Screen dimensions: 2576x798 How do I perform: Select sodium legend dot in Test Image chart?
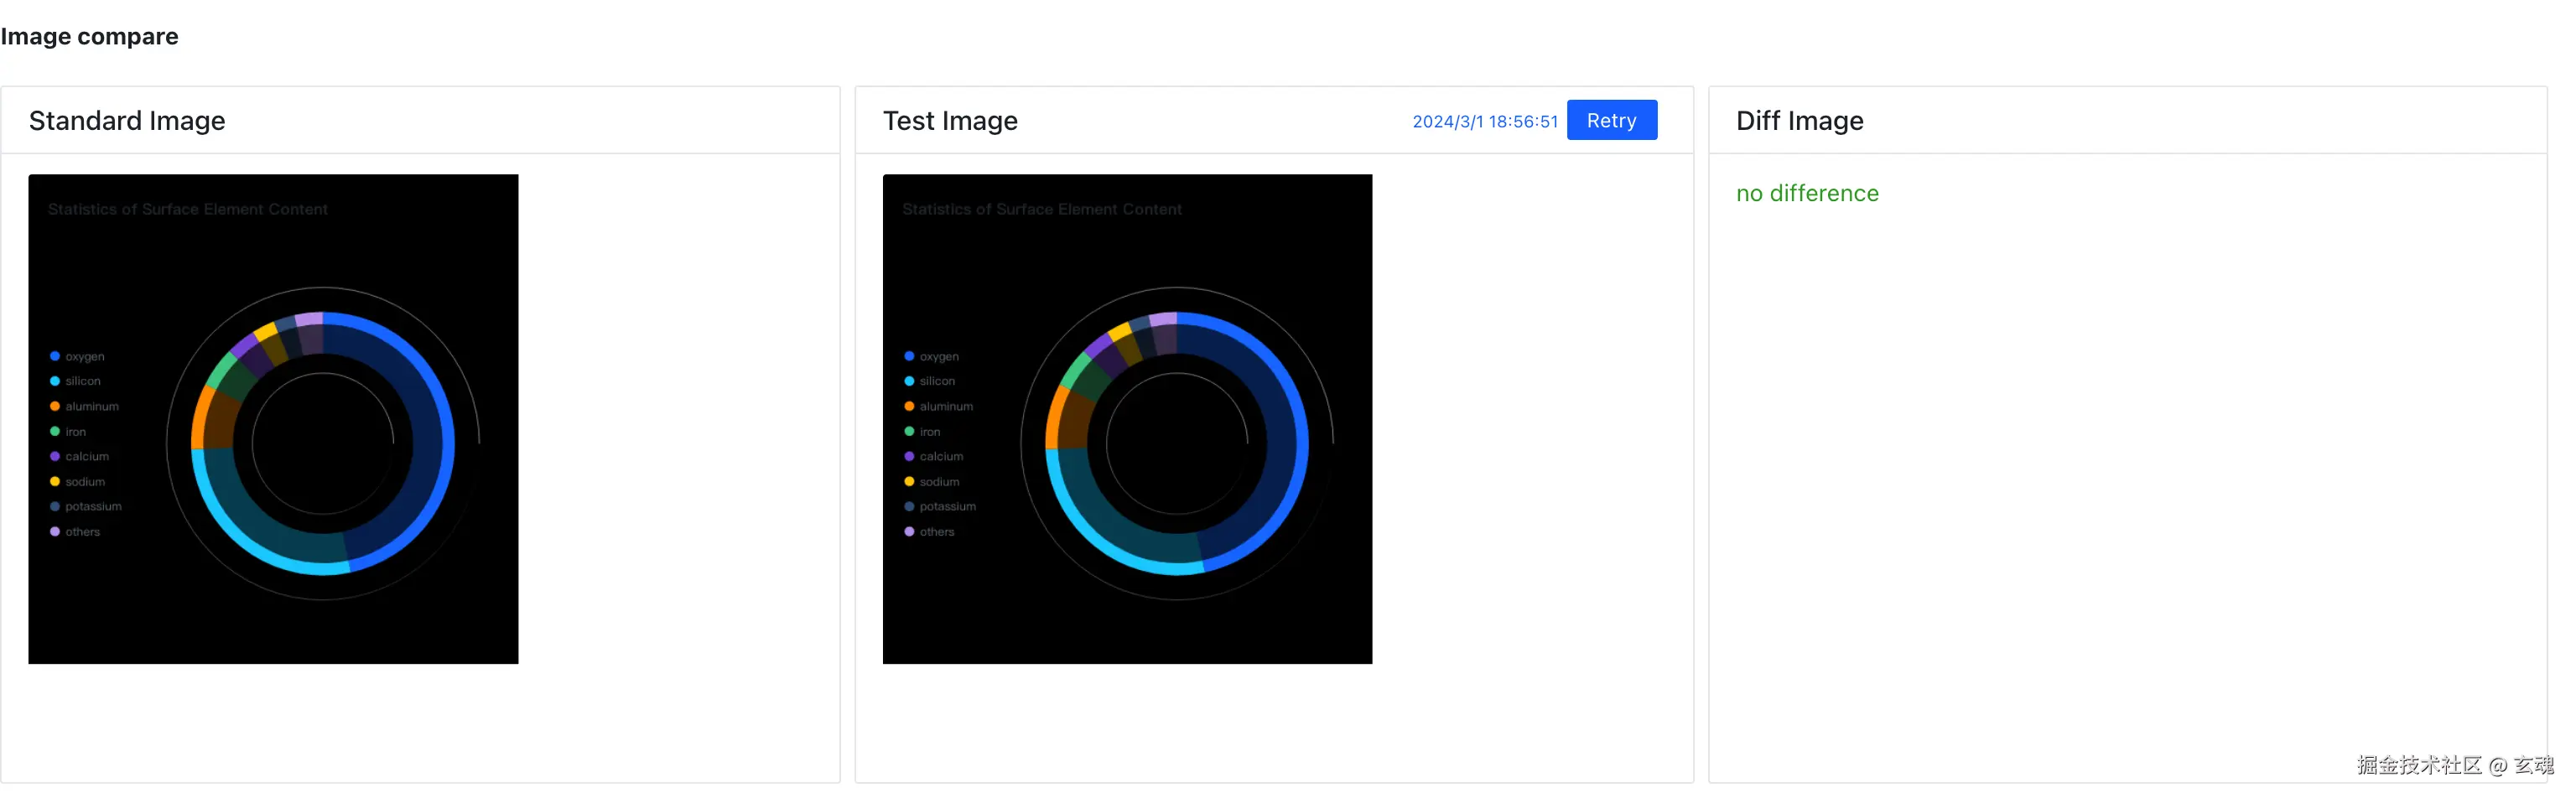point(909,481)
